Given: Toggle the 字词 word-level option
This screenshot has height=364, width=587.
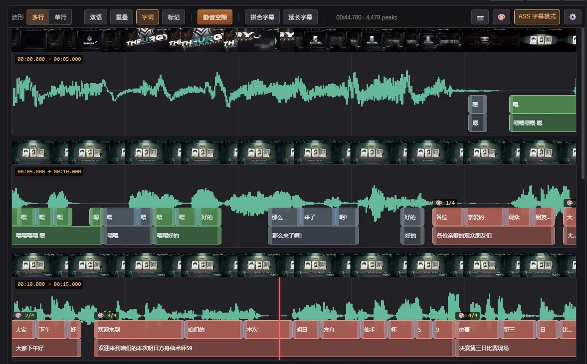Looking at the screenshot, I should [148, 17].
